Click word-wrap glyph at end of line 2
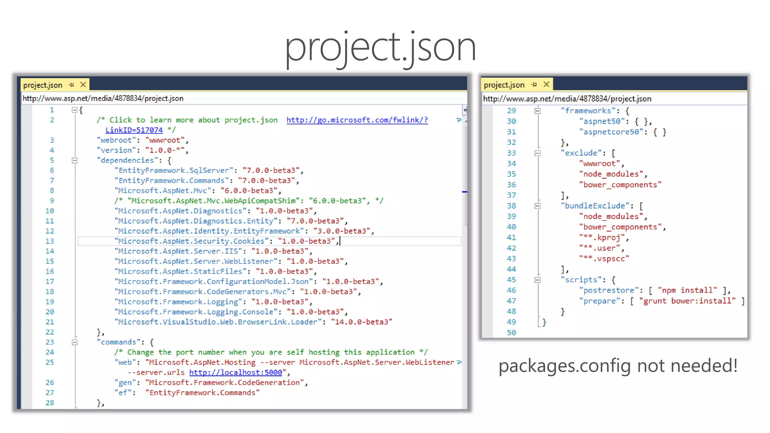 tap(459, 120)
